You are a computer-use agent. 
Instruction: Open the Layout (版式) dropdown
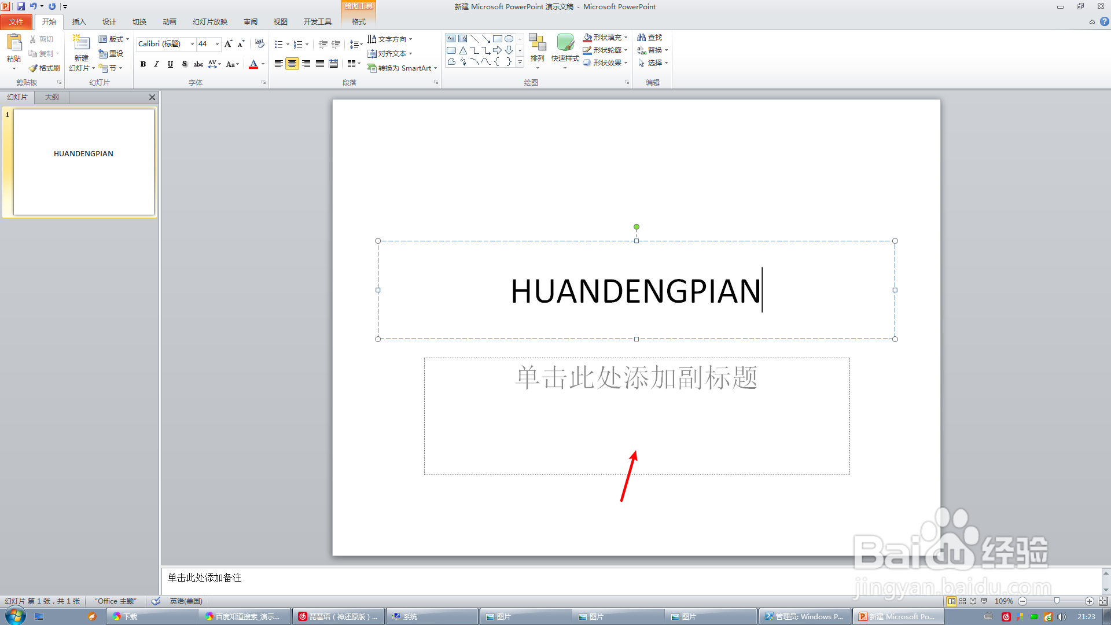point(114,39)
